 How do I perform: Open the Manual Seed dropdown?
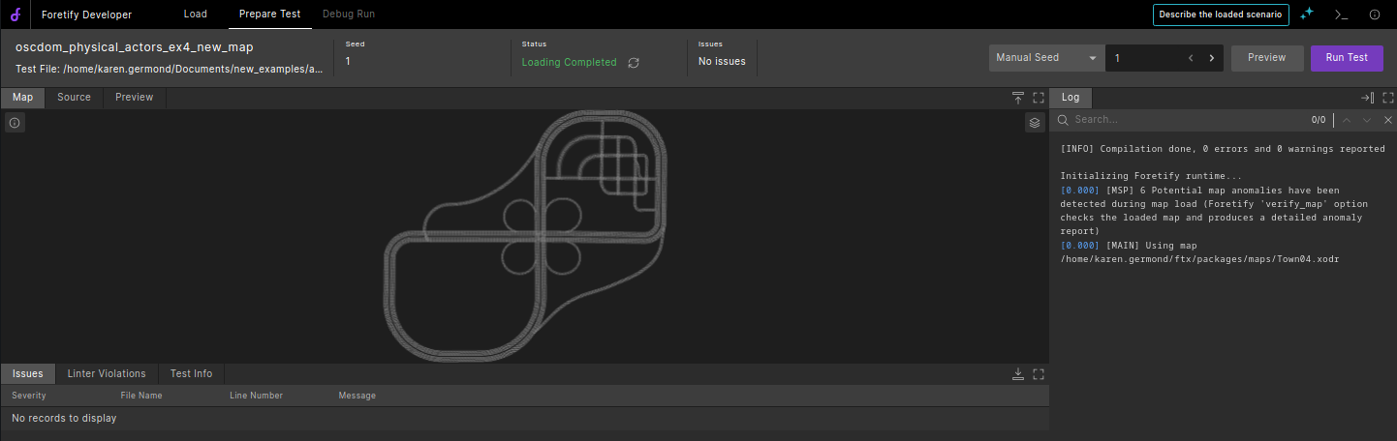[1046, 58]
